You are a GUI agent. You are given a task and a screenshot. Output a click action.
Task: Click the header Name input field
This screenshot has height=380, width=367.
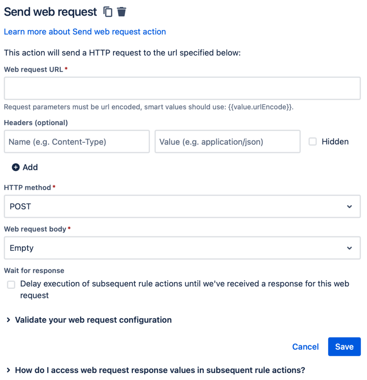point(77,141)
